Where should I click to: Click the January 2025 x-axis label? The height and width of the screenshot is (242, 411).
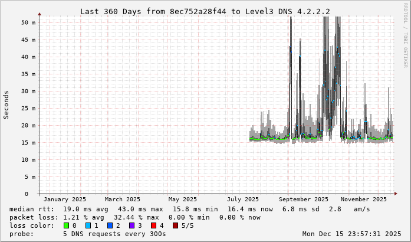(65, 200)
